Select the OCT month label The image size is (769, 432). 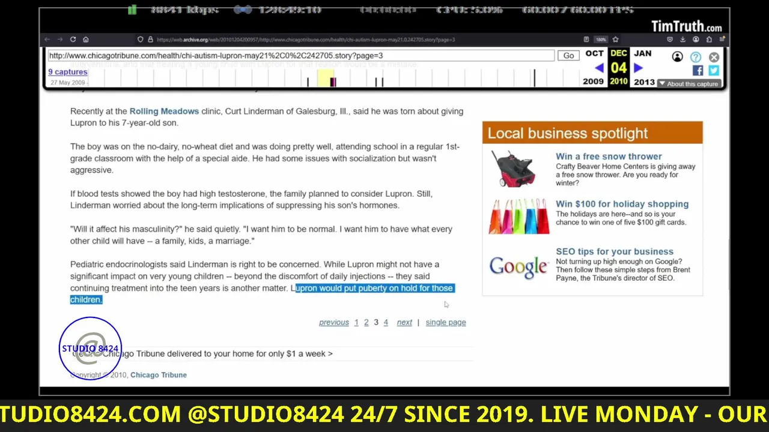pos(594,53)
